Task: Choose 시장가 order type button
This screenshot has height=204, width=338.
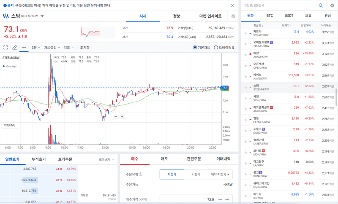Action: point(196,174)
